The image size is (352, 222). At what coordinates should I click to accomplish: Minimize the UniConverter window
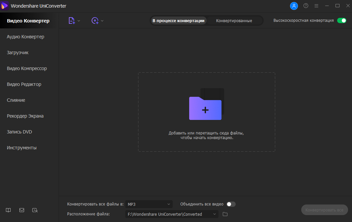tap(327, 6)
